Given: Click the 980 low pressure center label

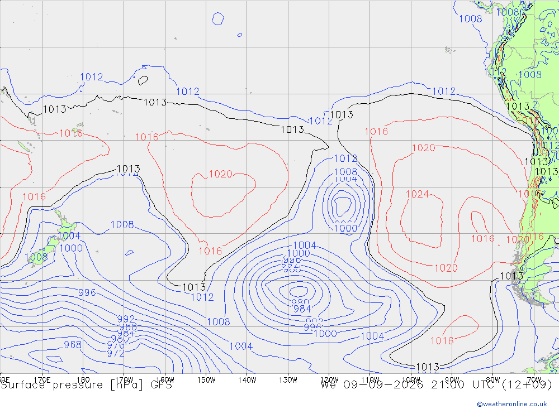Looking at the screenshot, I should pyautogui.click(x=301, y=302).
